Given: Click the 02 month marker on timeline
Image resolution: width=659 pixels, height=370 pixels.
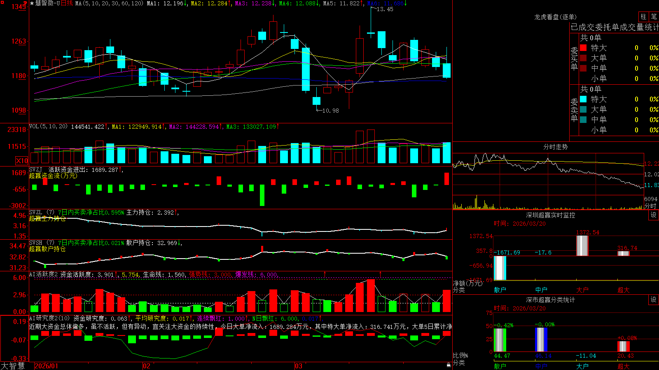Looking at the screenshot, I should point(147,366).
